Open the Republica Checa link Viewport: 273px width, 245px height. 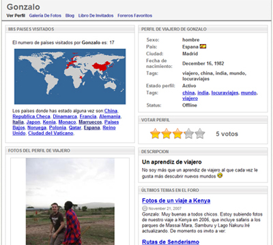click(31, 116)
